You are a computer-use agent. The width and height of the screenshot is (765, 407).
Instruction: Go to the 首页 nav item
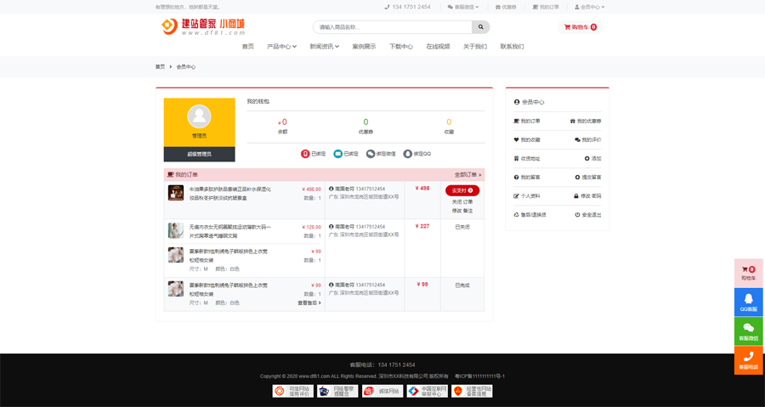click(x=247, y=47)
